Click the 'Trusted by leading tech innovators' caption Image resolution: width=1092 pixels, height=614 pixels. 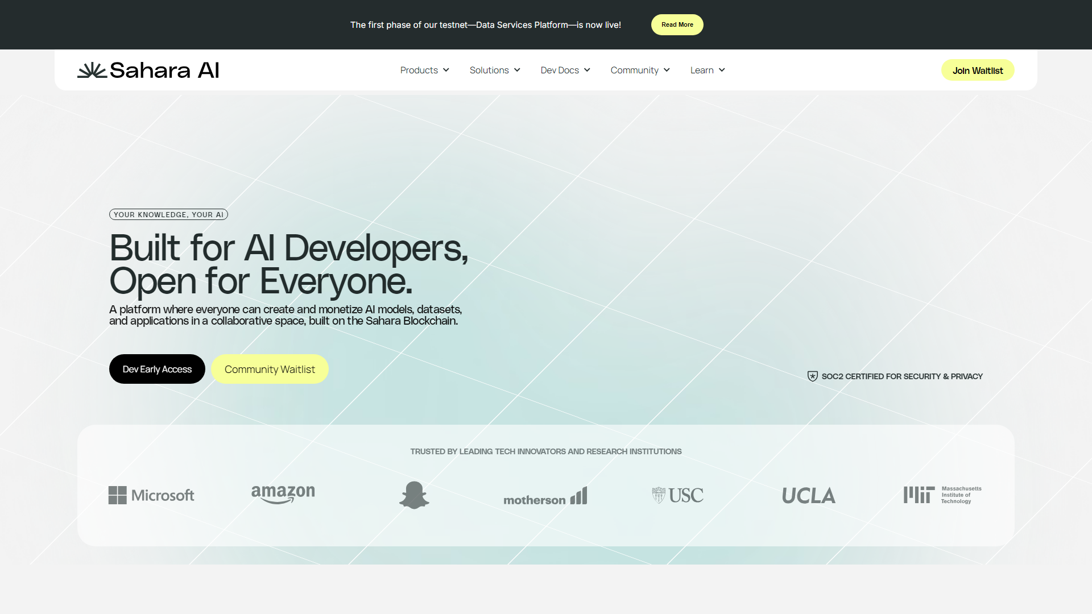pyautogui.click(x=546, y=451)
